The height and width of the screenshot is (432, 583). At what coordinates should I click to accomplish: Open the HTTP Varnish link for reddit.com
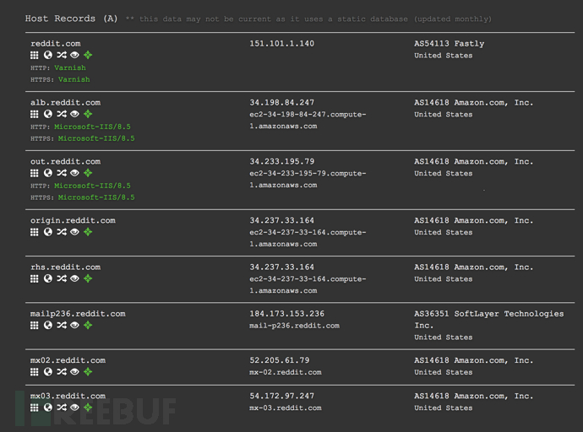pos(70,67)
